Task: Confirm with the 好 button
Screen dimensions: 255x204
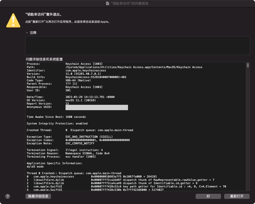Action: 208,196
